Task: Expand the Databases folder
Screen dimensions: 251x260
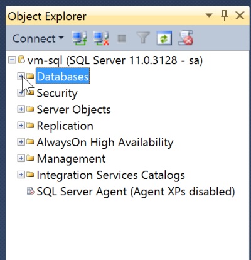Action: (x=21, y=77)
